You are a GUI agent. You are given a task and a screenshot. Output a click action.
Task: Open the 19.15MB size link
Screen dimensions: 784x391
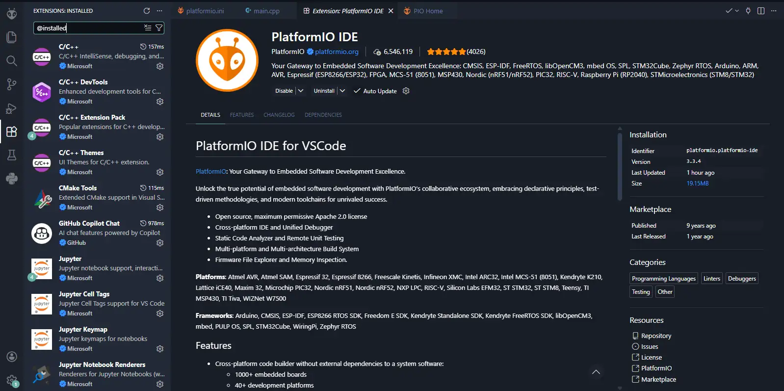pos(698,183)
